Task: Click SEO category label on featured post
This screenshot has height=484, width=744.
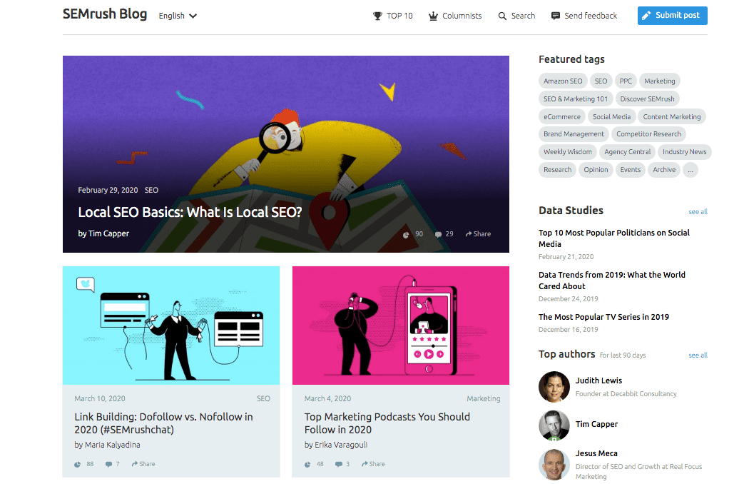Action: (x=151, y=190)
